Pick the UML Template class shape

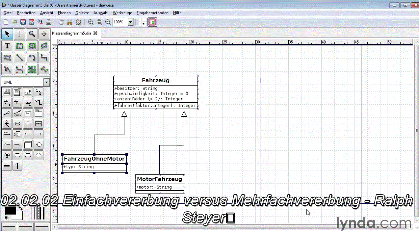17,92
